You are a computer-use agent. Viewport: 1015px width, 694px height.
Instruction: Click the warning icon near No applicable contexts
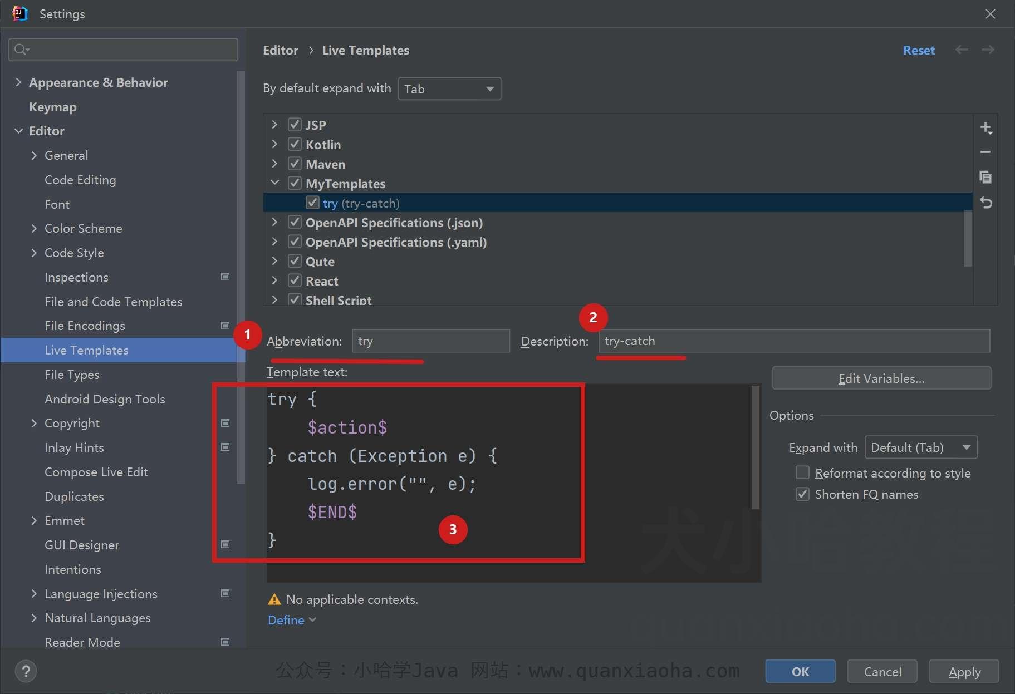coord(274,599)
